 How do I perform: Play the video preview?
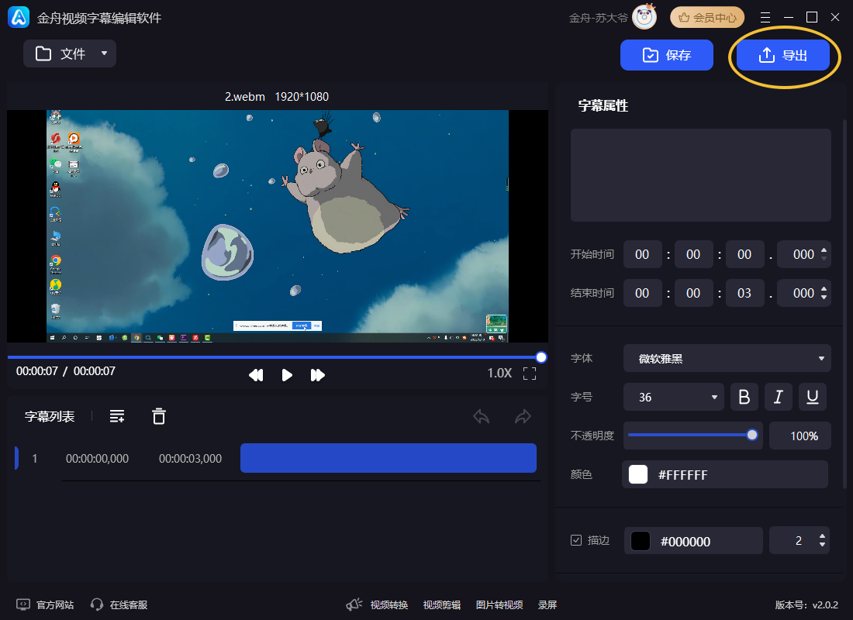[x=287, y=375]
